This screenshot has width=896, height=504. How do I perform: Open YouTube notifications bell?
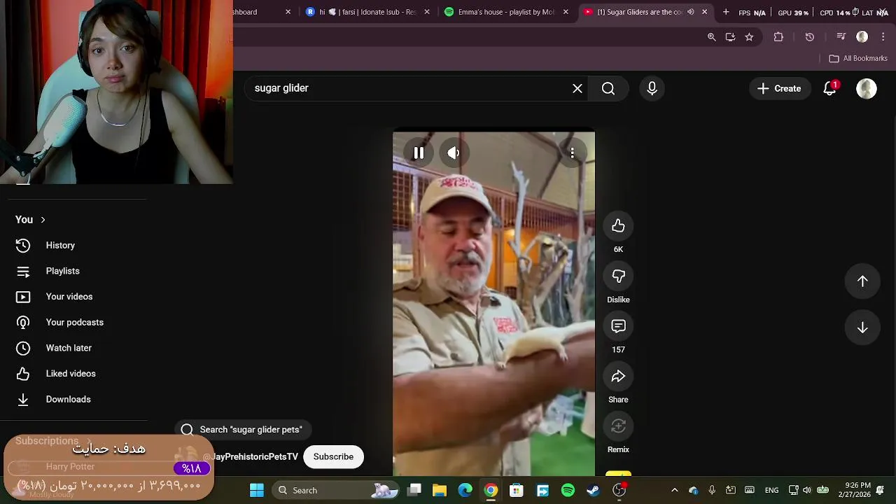pyautogui.click(x=830, y=88)
